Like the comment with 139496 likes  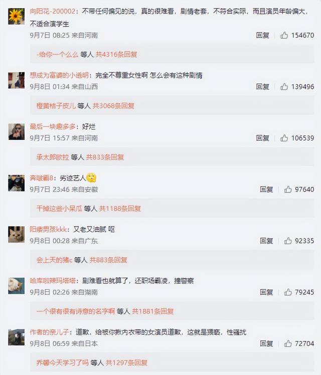pyautogui.click(x=284, y=87)
